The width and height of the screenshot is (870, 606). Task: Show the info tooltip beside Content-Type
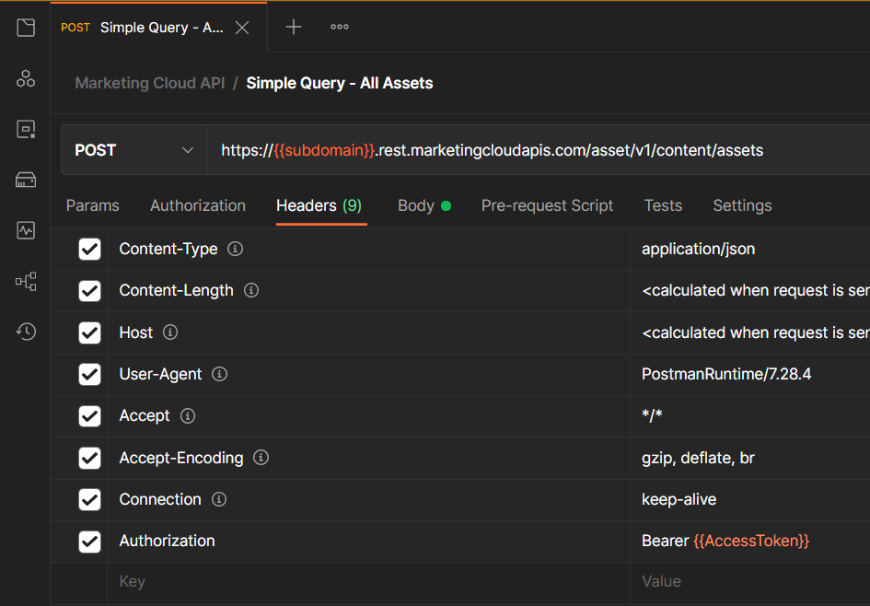(x=238, y=248)
